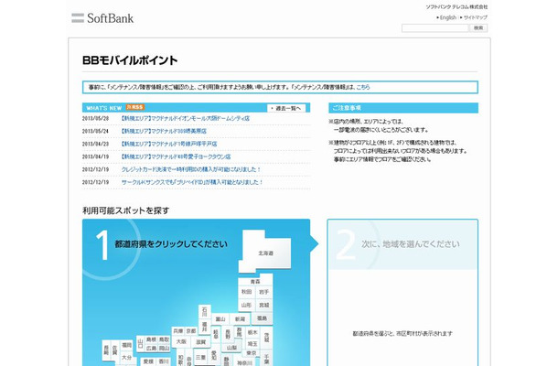Open the クレジットカード決済 news link
The width and height of the screenshot is (558, 366).
tap(191, 169)
